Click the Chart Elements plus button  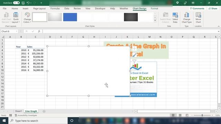point(134,49)
